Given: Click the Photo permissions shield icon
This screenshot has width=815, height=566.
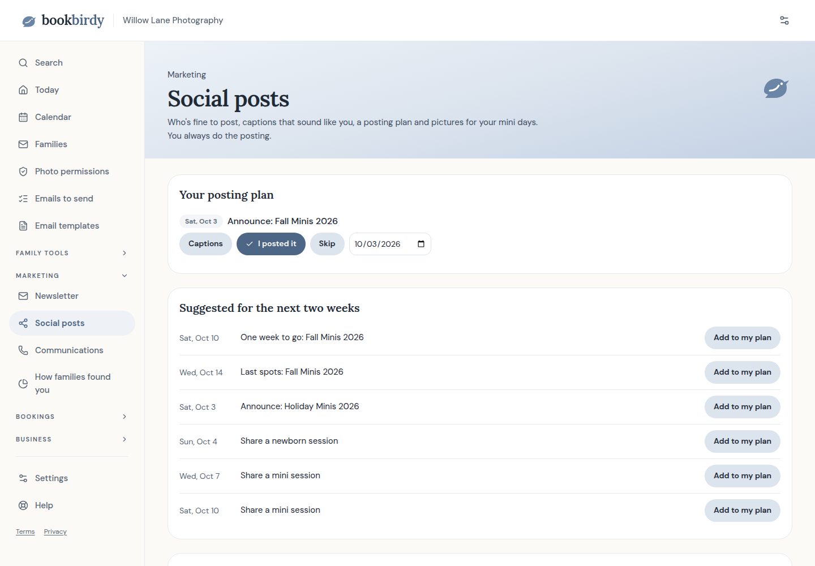Looking at the screenshot, I should pos(23,171).
